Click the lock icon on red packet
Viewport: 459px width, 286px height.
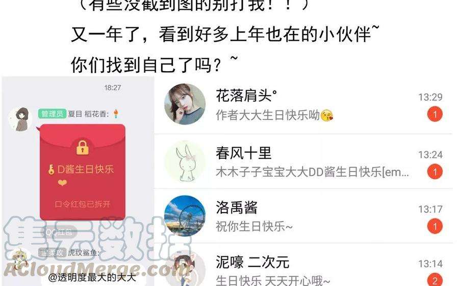pos(83,148)
